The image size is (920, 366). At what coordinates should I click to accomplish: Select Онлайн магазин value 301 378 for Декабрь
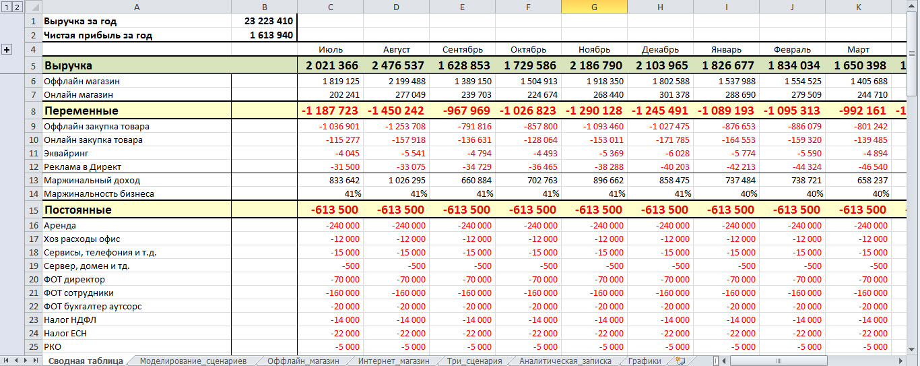660,94
